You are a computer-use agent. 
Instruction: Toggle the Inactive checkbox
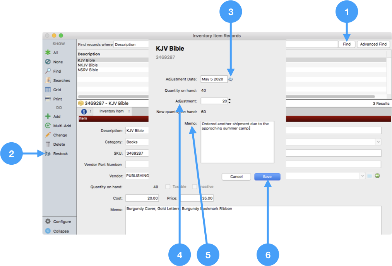click(195, 187)
